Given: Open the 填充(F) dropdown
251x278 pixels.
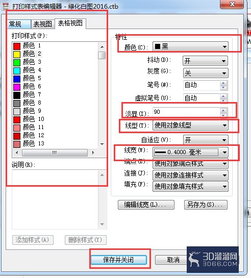Looking at the screenshot, I should coord(190,187).
